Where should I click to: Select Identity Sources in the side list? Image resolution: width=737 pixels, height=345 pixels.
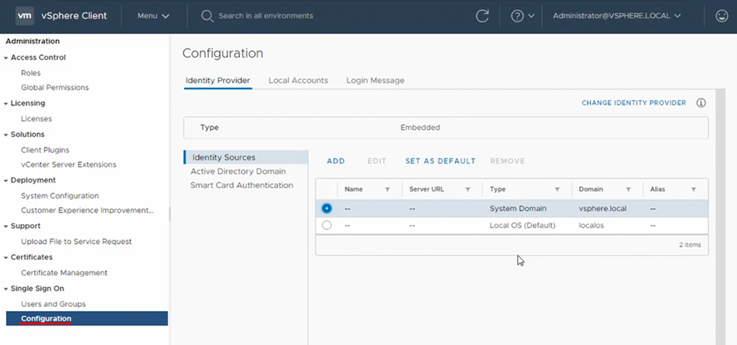[246, 157]
